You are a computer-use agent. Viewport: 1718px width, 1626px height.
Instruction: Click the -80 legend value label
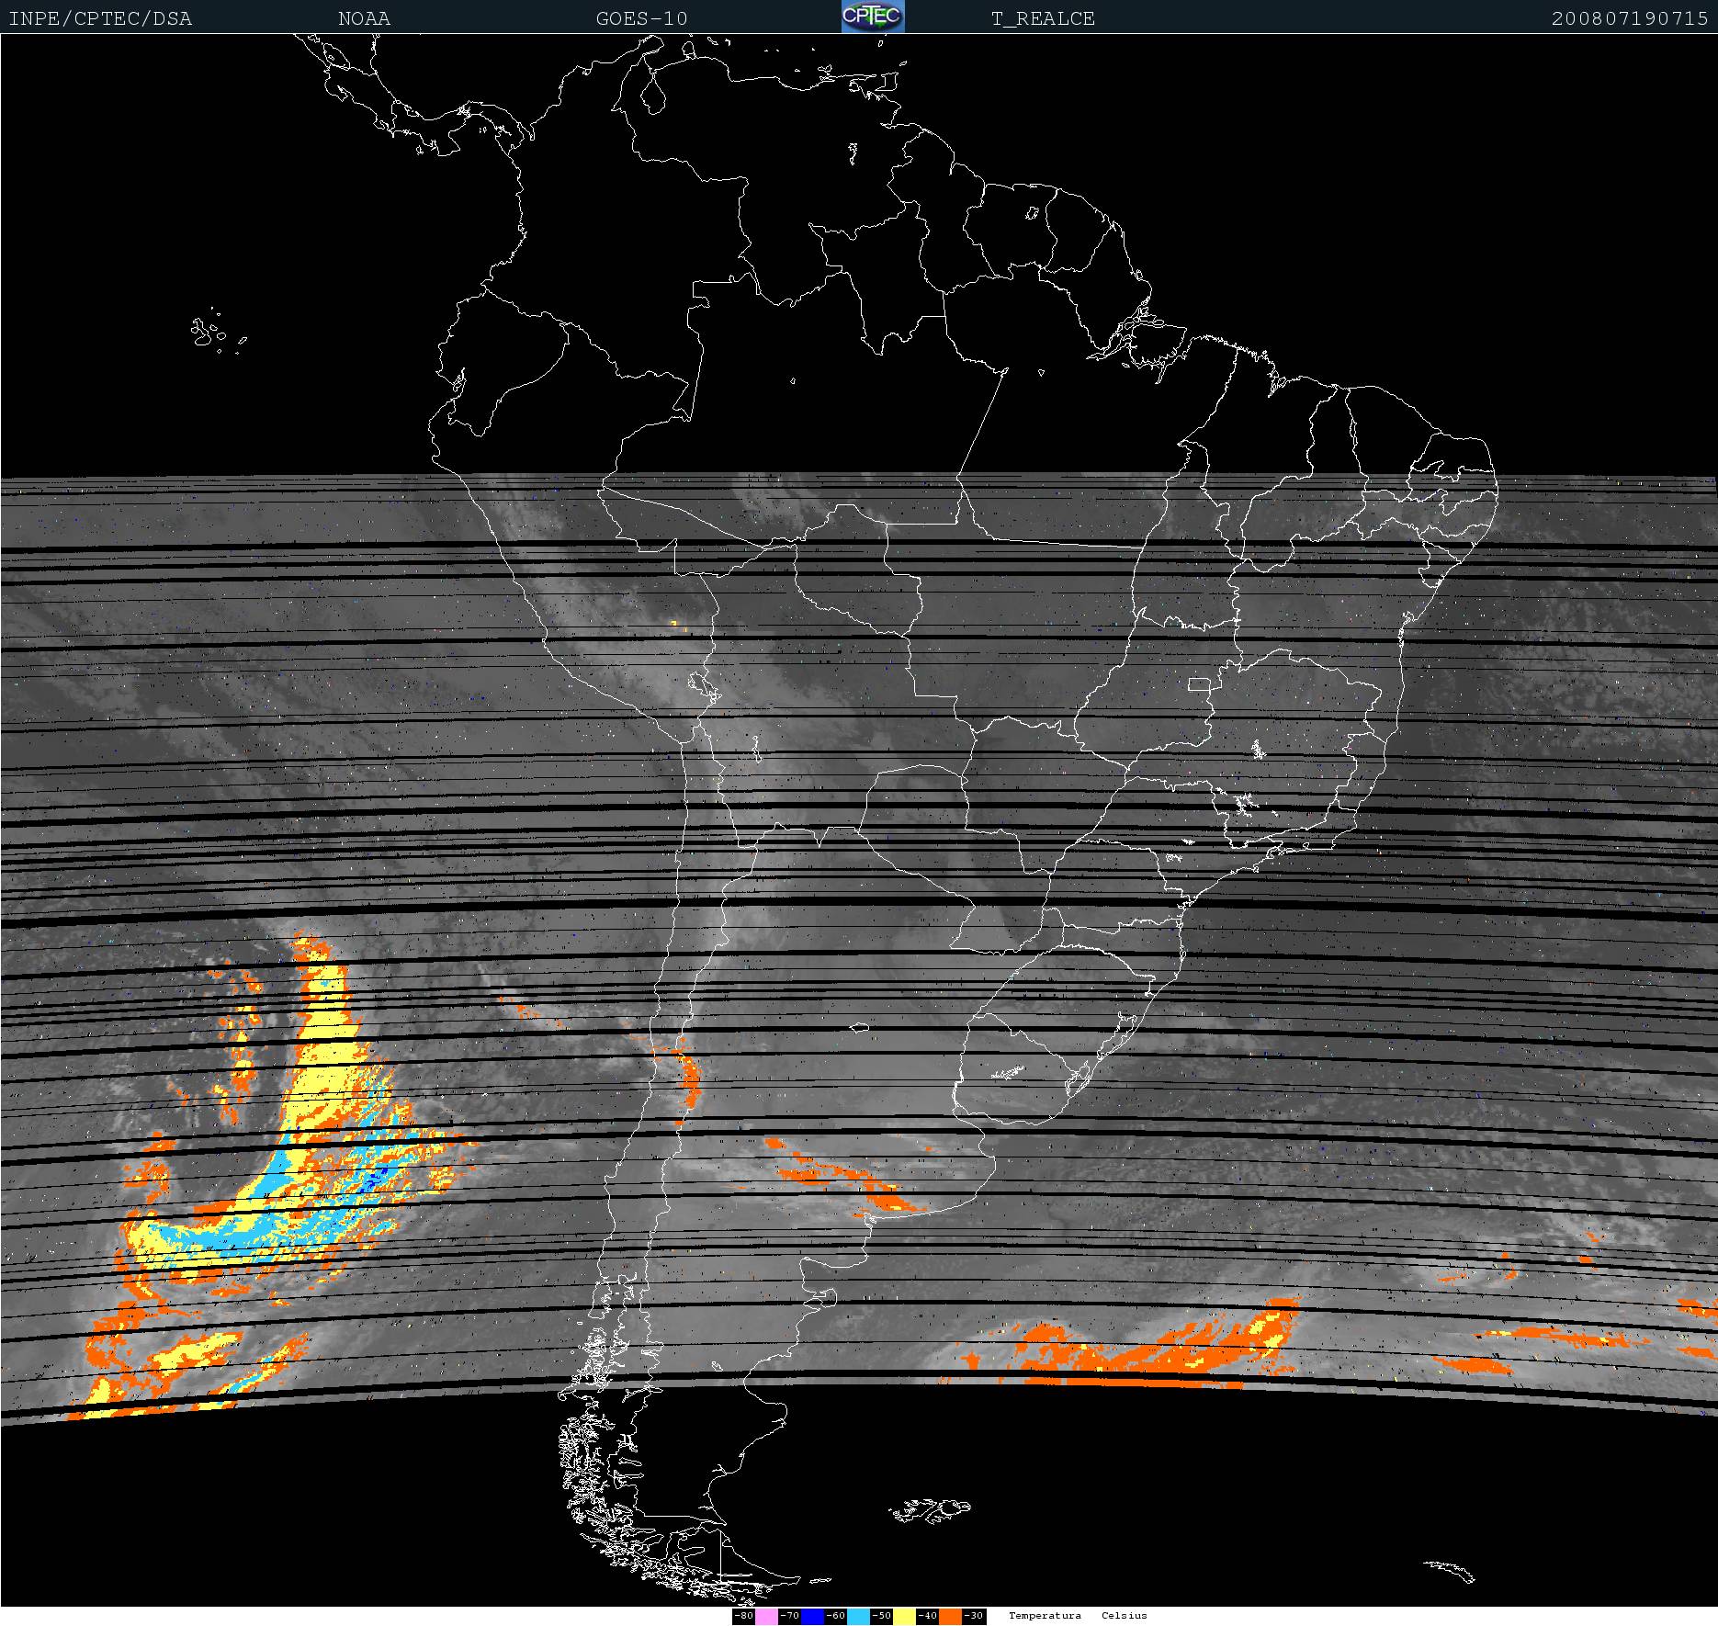tap(743, 1616)
